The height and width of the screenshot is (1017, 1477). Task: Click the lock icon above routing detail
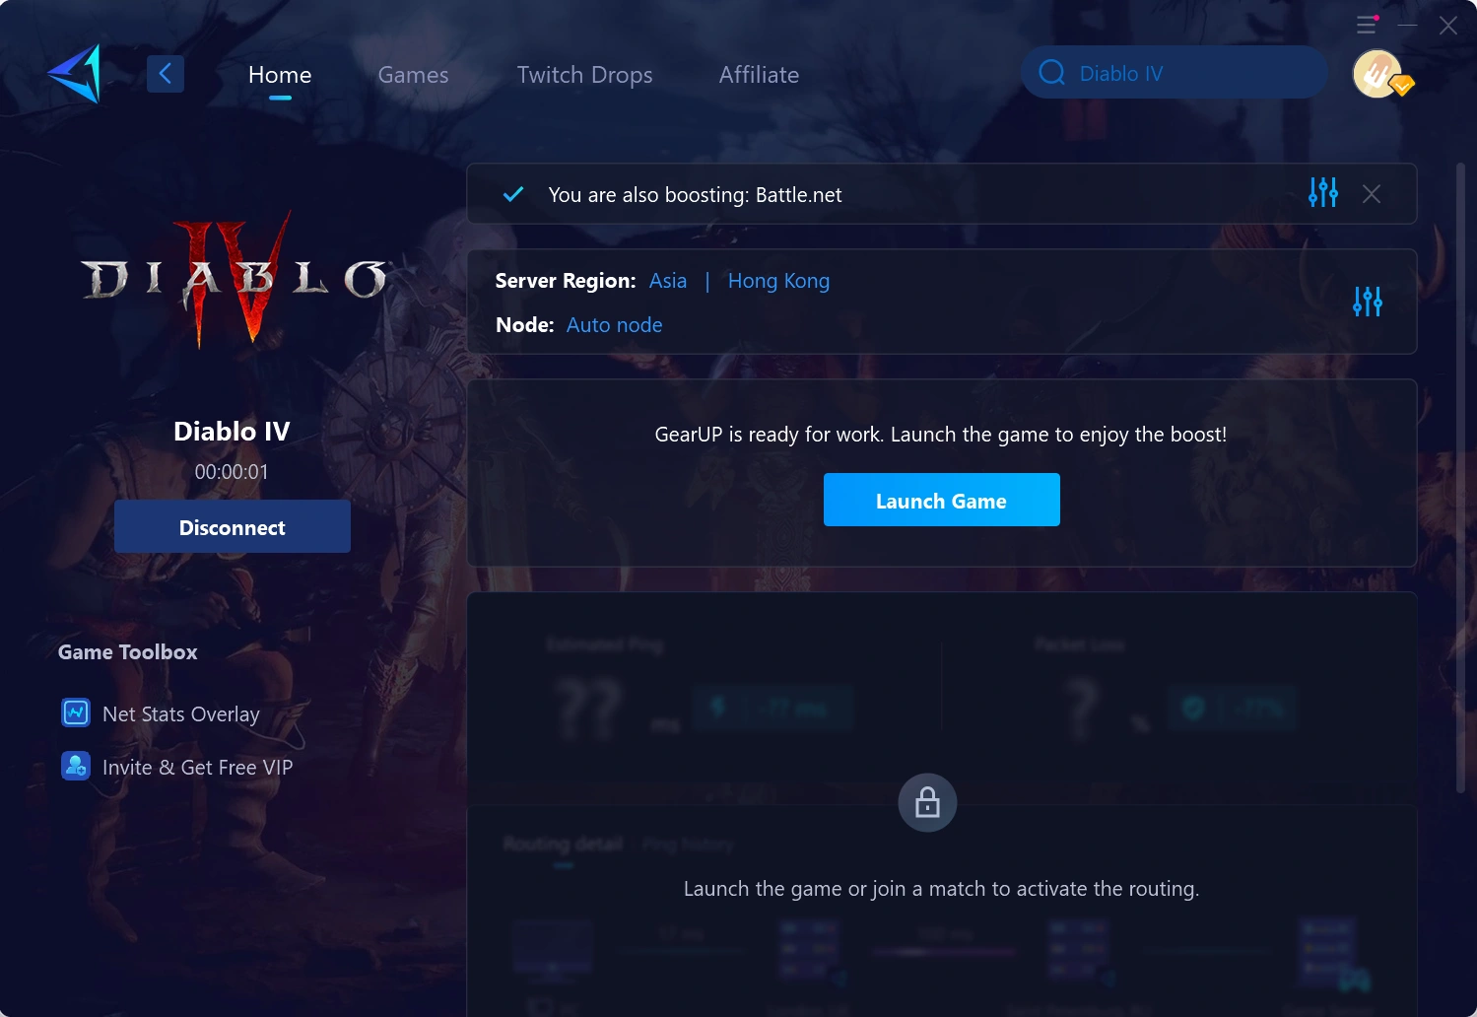pos(926,802)
